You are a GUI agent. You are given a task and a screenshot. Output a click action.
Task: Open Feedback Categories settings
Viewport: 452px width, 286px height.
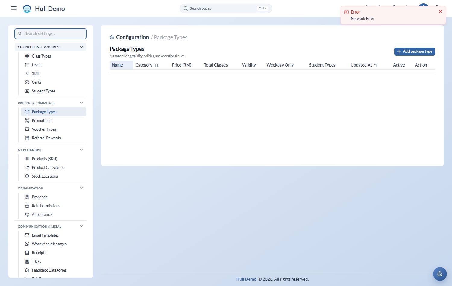tap(54, 270)
